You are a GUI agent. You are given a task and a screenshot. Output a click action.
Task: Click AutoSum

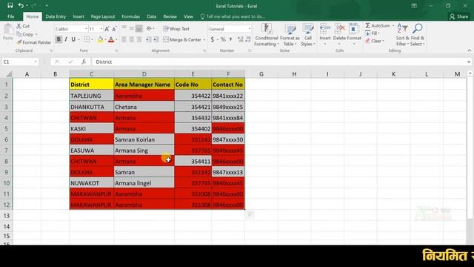[378, 26]
